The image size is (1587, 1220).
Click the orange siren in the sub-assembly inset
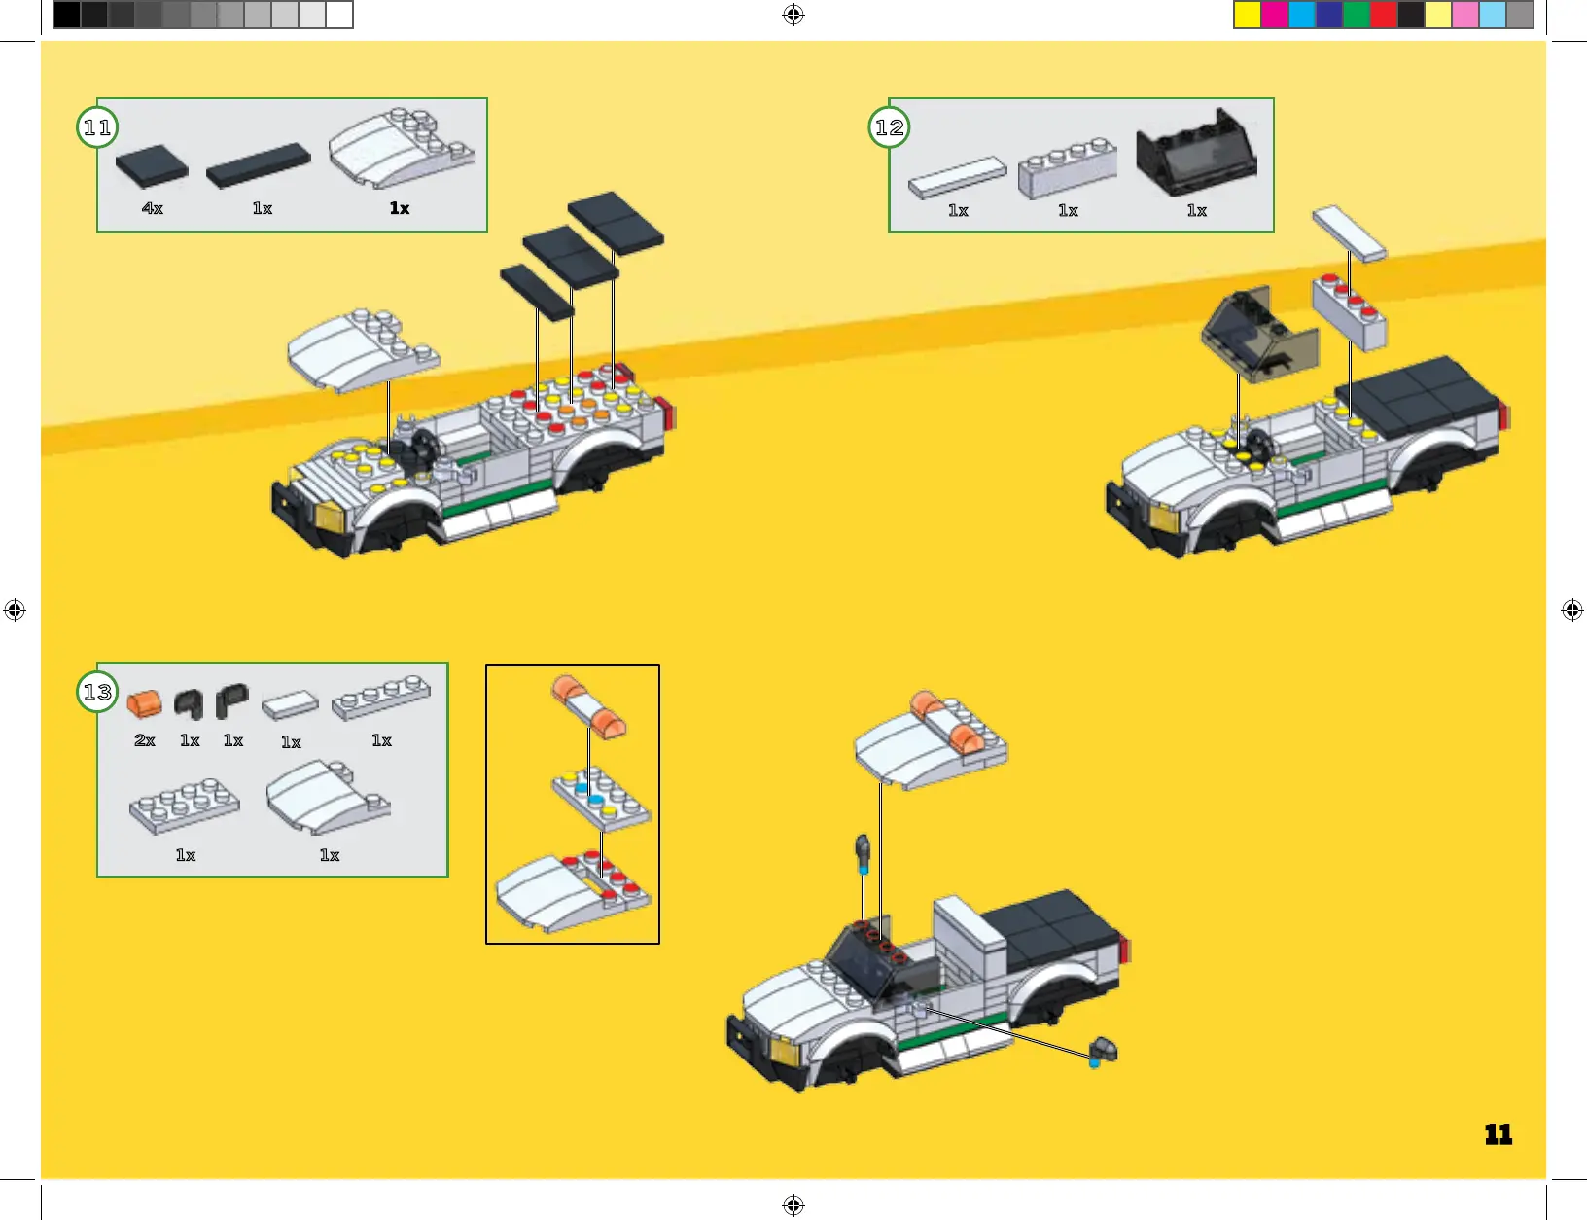tap(589, 705)
